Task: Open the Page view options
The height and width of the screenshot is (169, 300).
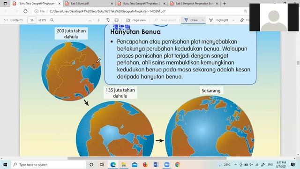Action: (x=136, y=20)
